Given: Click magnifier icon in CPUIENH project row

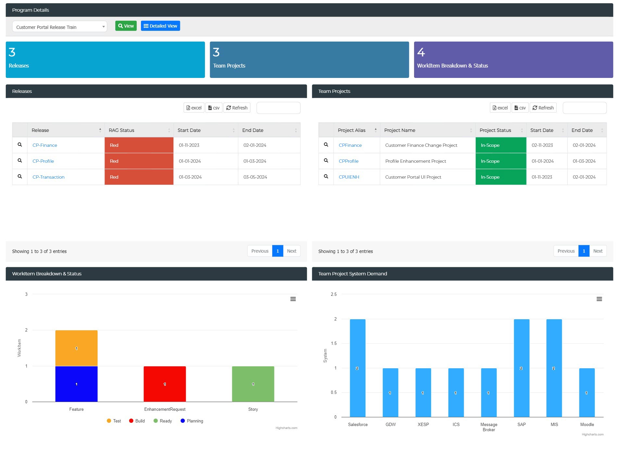Looking at the screenshot, I should [x=326, y=177].
